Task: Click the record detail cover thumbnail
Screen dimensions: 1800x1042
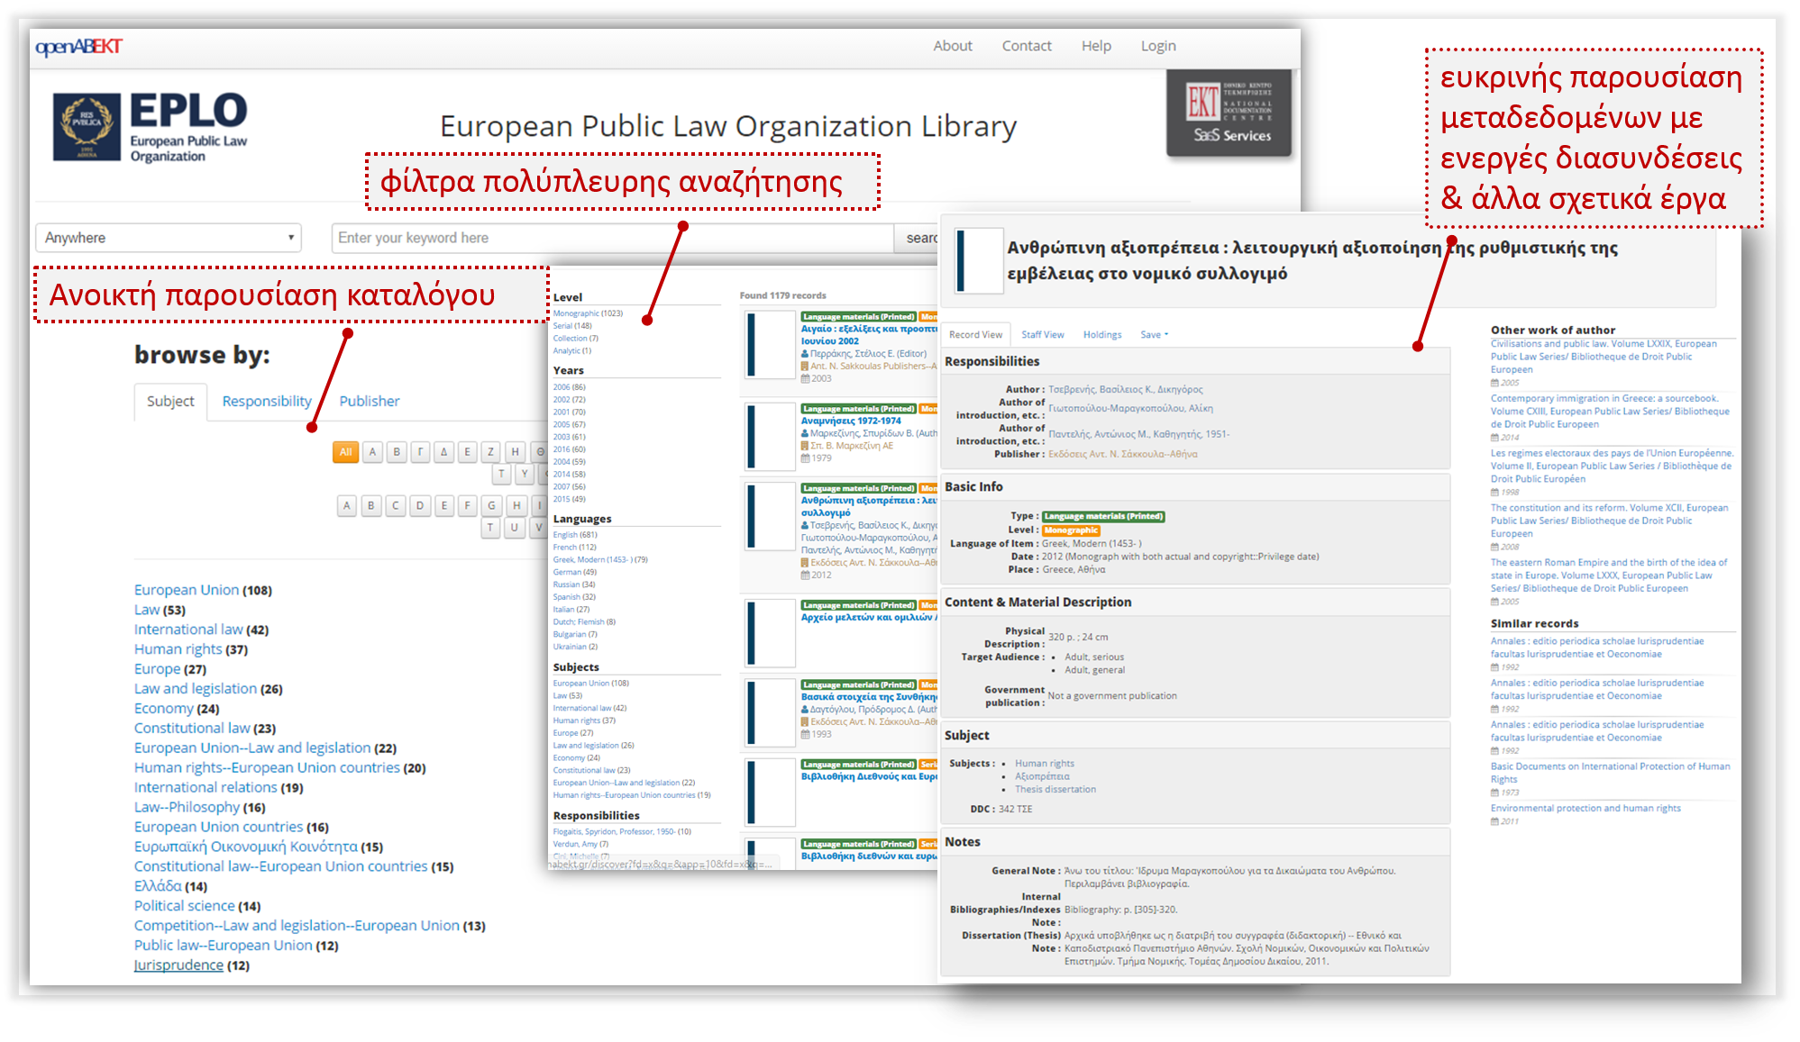Action: point(978,261)
